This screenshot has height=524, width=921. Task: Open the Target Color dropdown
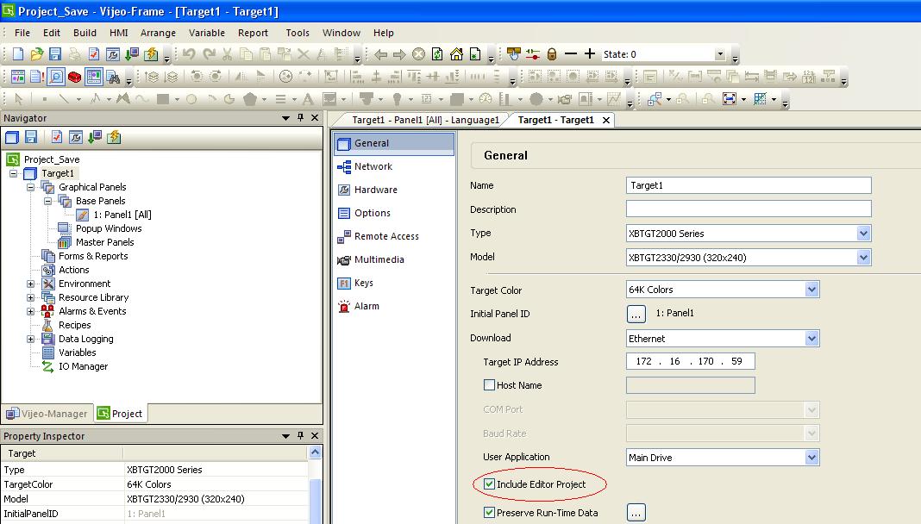coord(811,290)
